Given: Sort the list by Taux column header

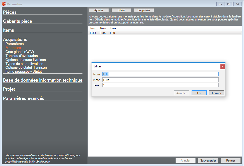Looking at the screenshot, I should pos(113,28).
